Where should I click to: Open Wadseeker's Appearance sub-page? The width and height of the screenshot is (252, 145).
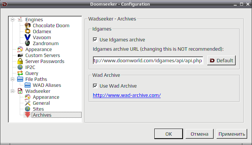pos(46,97)
